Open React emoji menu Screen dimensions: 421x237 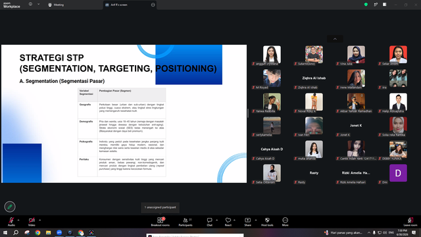(x=228, y=222)
